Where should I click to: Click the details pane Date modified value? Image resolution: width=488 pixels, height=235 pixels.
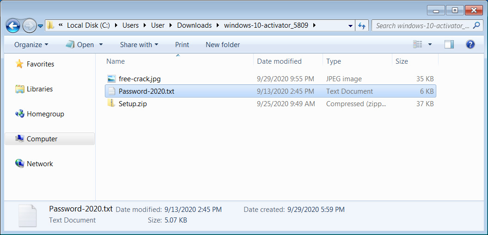click(193, 210)
